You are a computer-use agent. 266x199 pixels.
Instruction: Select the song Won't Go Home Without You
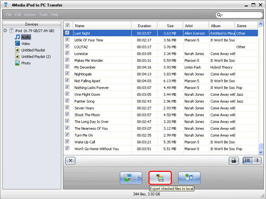coord(96,149)
